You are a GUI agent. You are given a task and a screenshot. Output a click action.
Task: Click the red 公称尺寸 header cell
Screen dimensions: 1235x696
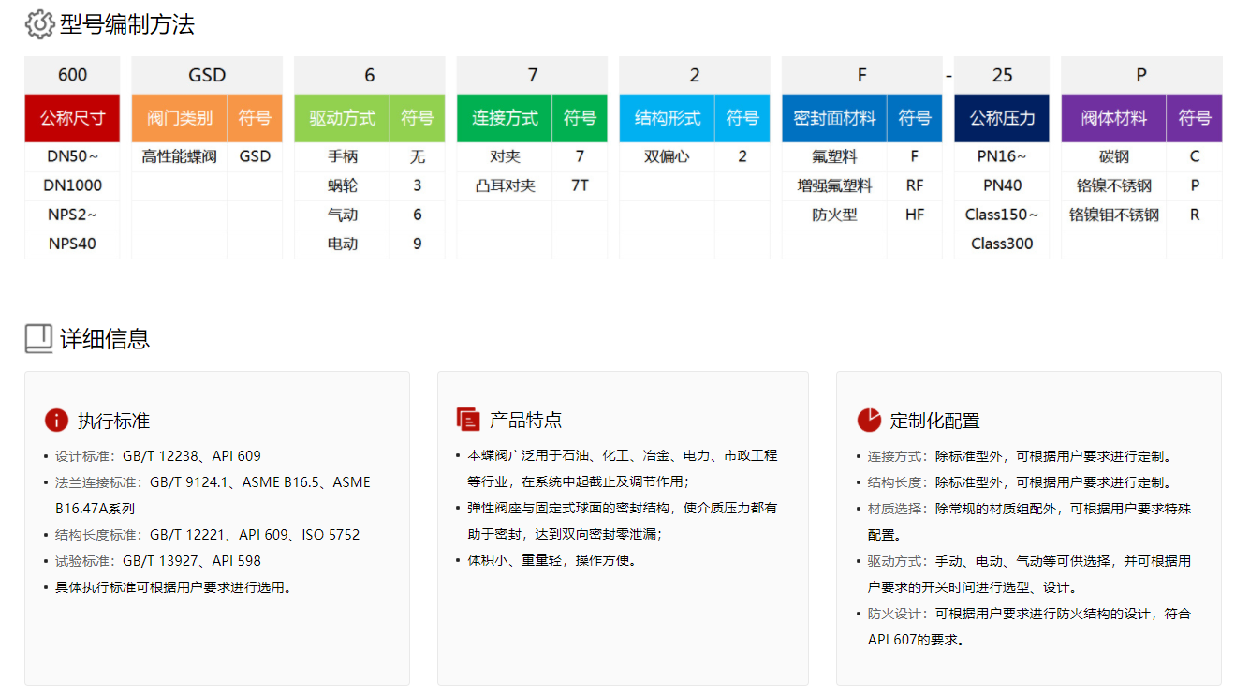tap(72, 118)
